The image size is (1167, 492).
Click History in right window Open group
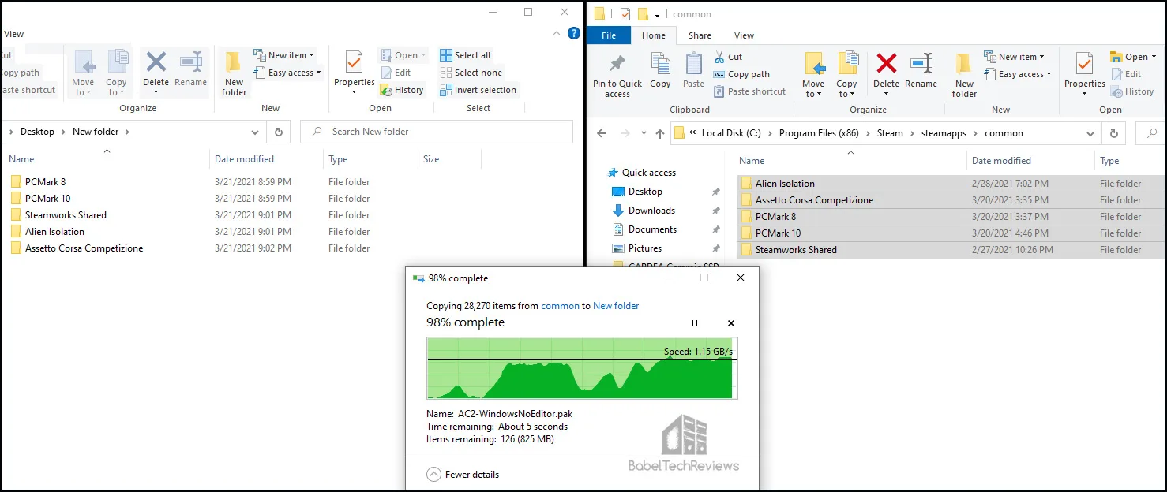tap(1133, 91)
